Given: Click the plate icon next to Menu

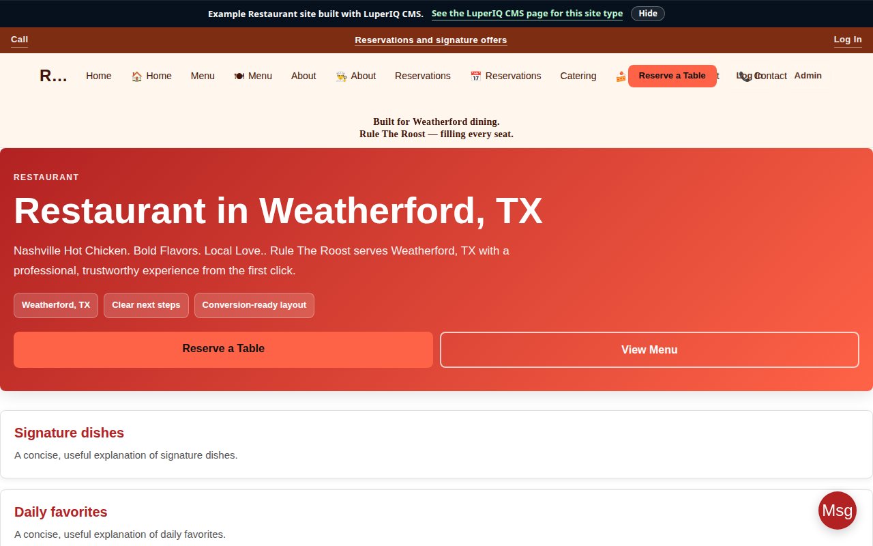Looking at the screenshot, I should point(239,76).
